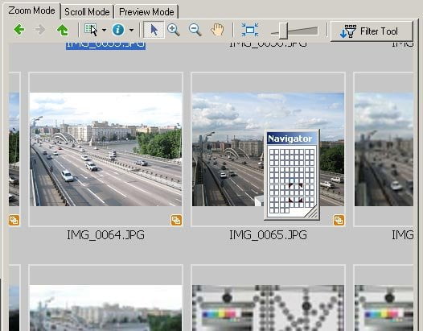This screenshot has width=423, height=331.
Task: Open the Filter Tool
Action: point(372,31)
